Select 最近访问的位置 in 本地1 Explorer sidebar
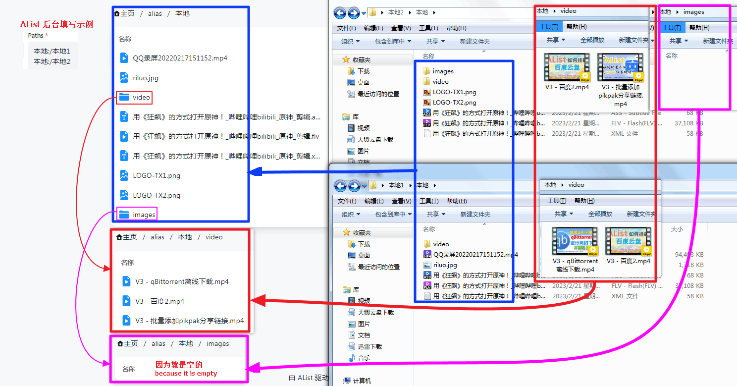The image size is (737, 386). (373, 267)
